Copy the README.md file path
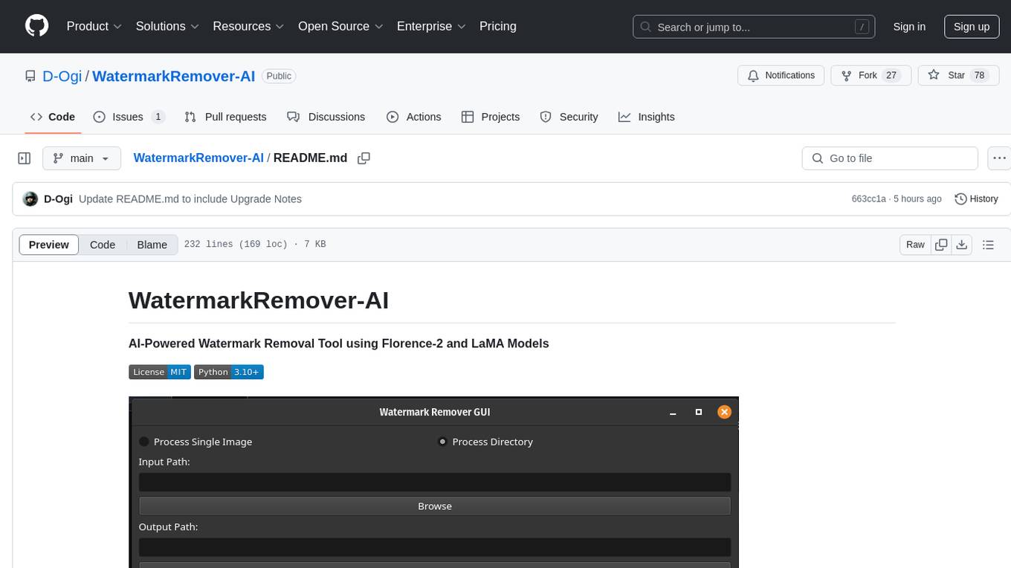This screenshot has width=1011, height=568. point(364,158)
